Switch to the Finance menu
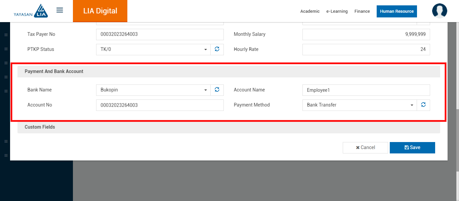 pyautogui.click(x=362, y=11)
